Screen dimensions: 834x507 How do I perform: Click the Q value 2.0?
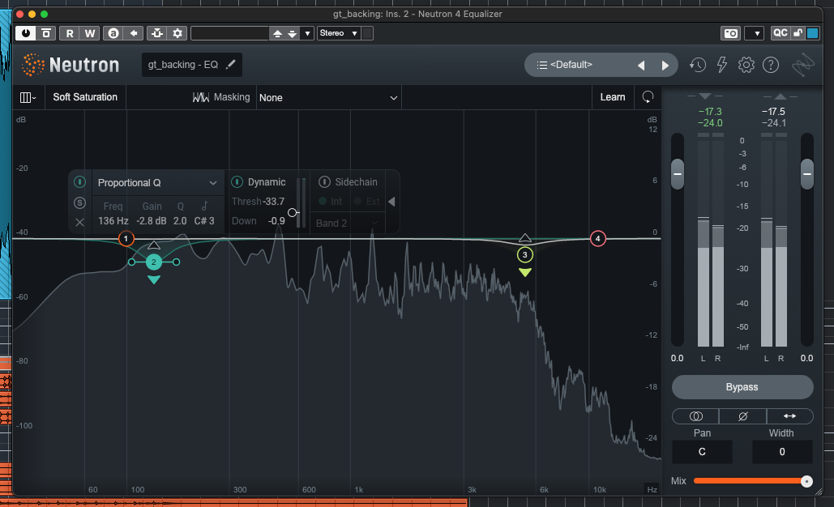pos(180,220)
